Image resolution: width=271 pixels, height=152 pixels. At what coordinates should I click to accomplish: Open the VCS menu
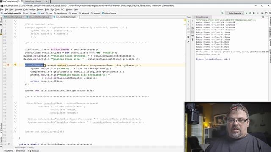coord(63,10)
